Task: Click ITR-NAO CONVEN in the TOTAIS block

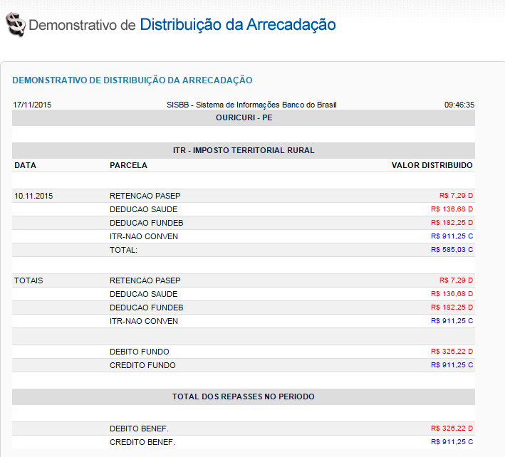Action: [x=144, y=321]
